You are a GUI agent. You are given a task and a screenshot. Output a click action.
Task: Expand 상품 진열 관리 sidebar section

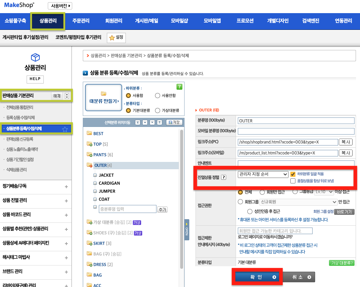pos(66,201)
